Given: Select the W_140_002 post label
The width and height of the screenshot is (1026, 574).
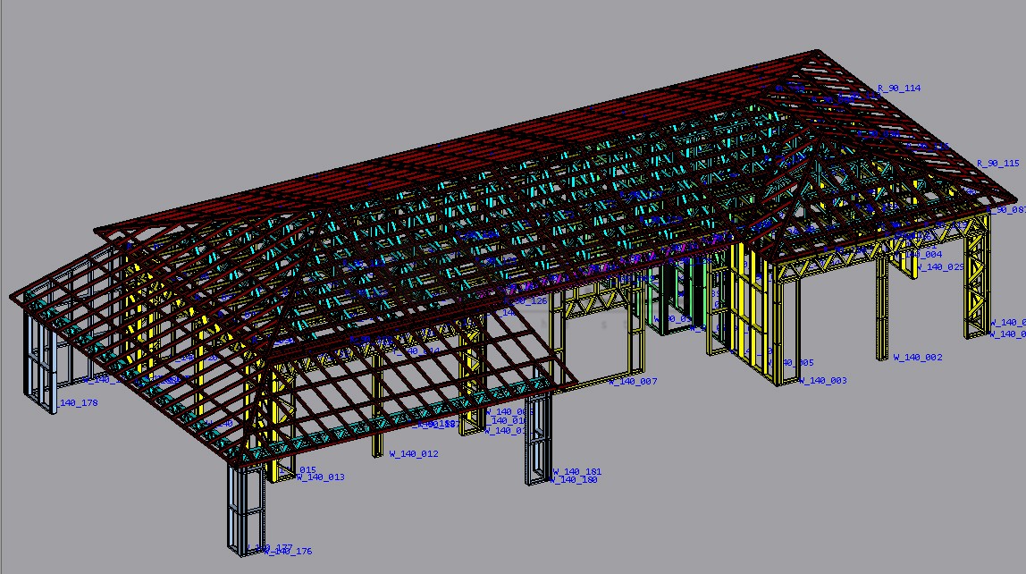Looking at the screenshot, I should click(x=918, y=358).
